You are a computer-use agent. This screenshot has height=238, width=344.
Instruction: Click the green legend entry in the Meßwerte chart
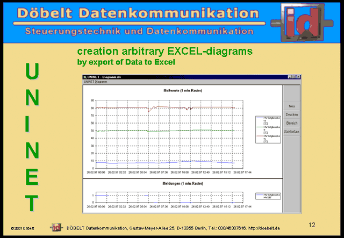[x=268, y=129]
